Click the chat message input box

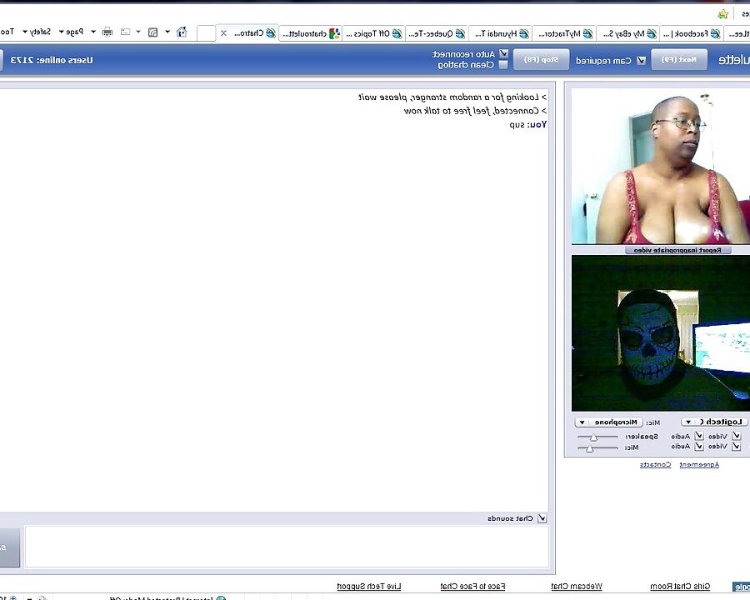coord(287,547)
